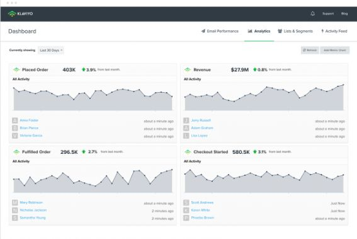Image resolution: width=357 pixels, height=239 pixels.
Task: Click the green up arrow next to 3.1%
Action: click(255, 151)
